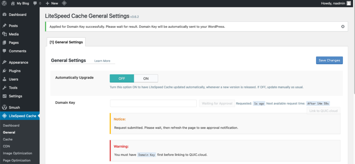
Task: Open the comments bubble icon in the admin bar
Action: point(35,3)
